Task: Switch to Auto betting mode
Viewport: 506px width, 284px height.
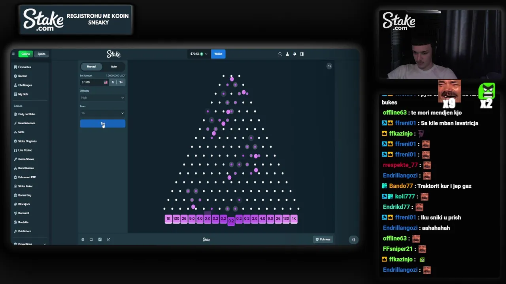Action: click(x=114, y=67)
